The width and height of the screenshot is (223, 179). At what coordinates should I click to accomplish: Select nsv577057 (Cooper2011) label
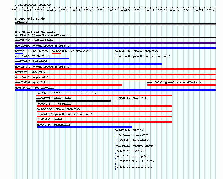[32, 77]
